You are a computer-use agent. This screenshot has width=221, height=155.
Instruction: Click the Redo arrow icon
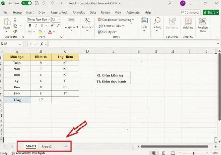point(52,3)
